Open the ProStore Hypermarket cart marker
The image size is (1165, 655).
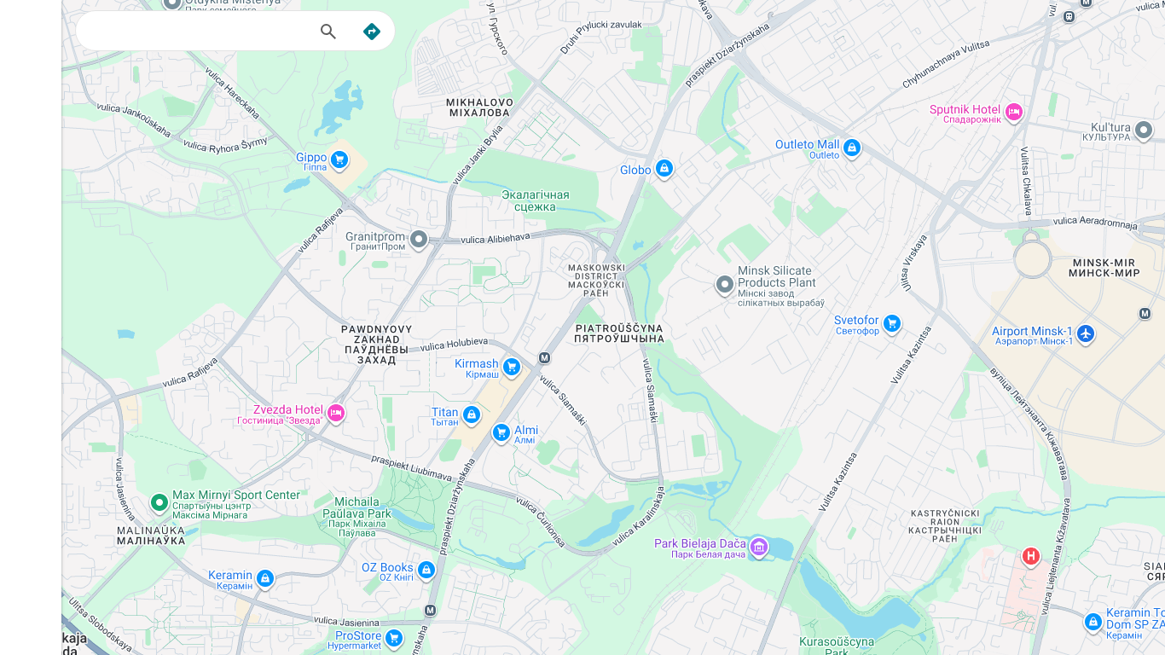click(394, 637)
